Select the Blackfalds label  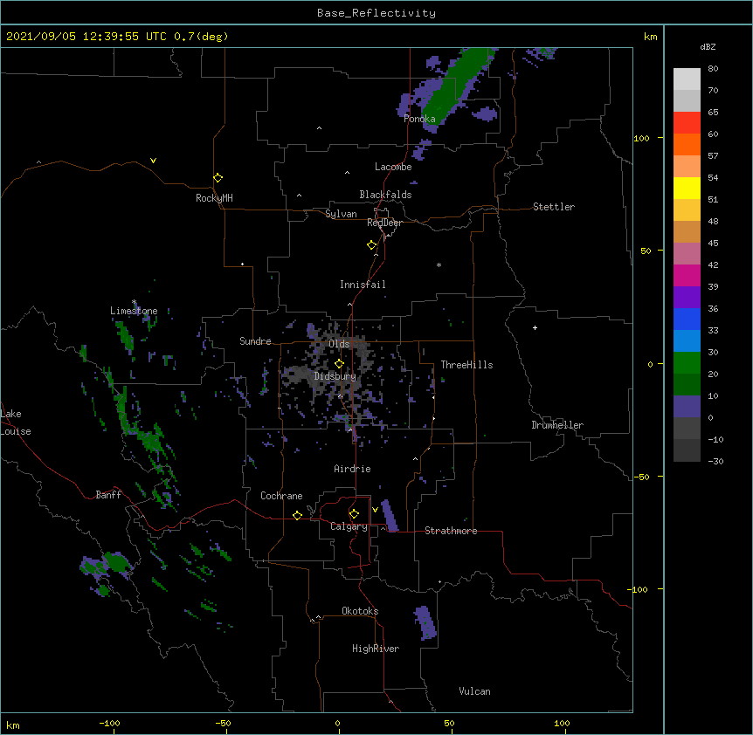pyautogui.click(x=385, y=195)
